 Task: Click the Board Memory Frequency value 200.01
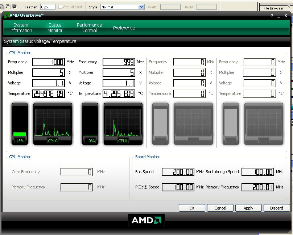pos(258,187)
